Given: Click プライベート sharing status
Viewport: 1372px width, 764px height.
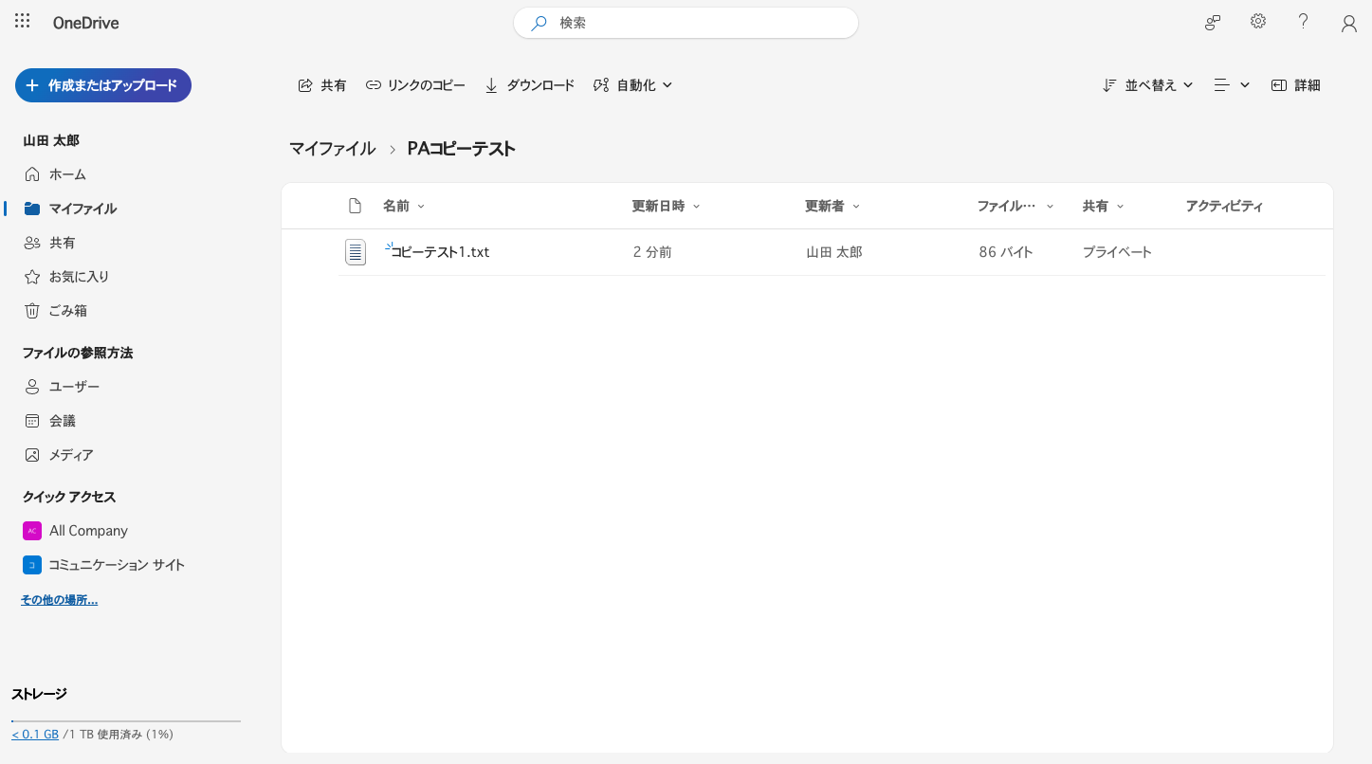Looking at the screenshot, I should (1117, 252).
